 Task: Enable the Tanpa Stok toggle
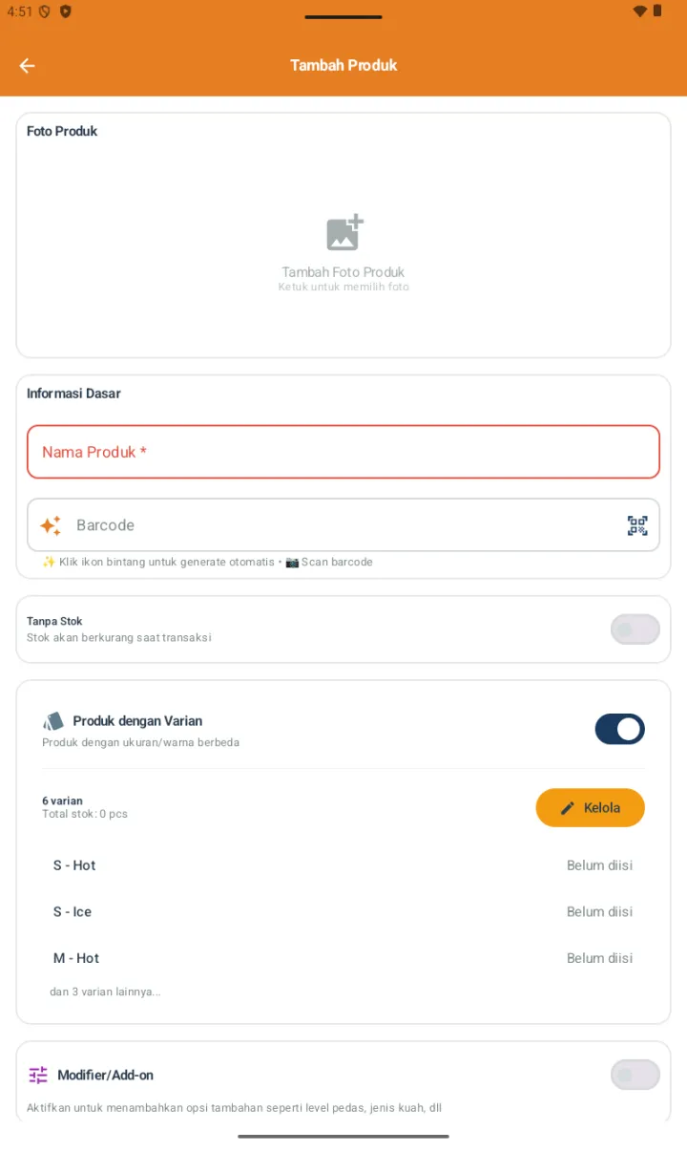coord(635,629)
